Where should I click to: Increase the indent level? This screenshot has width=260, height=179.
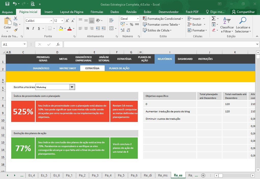point(104,28)
